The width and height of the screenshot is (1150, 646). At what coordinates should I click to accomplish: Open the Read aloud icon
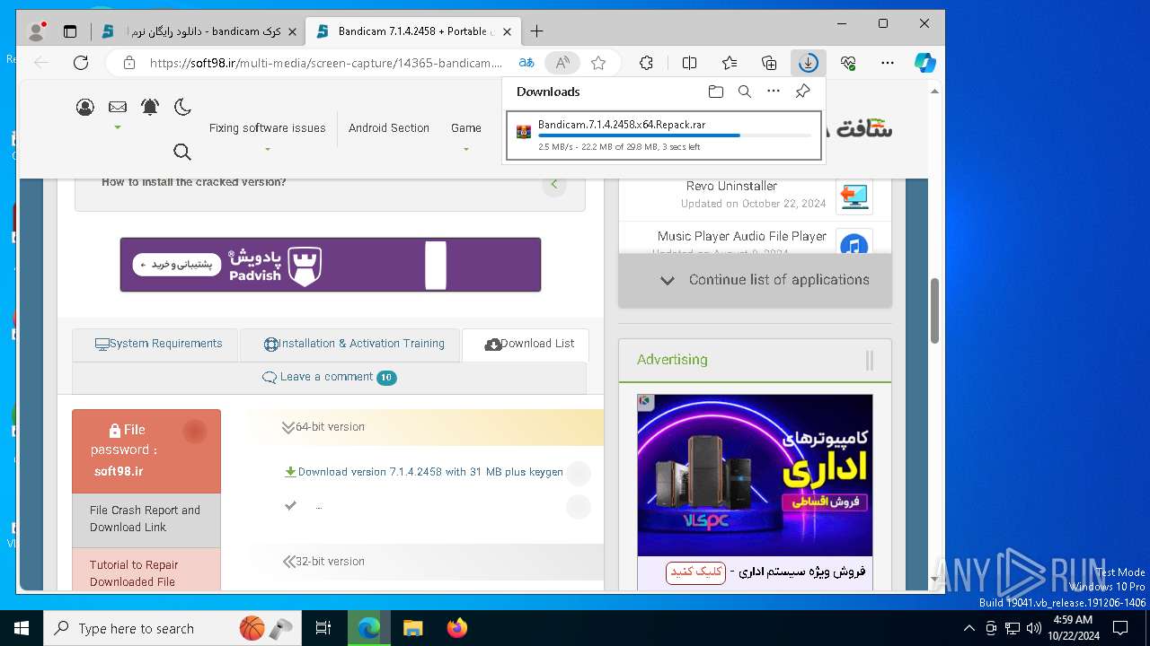[x=562, y=63]
